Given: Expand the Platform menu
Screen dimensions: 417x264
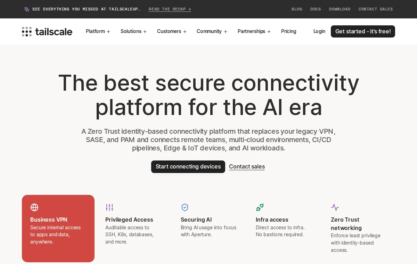Looking at the screenshot, I should coord(98,31).
